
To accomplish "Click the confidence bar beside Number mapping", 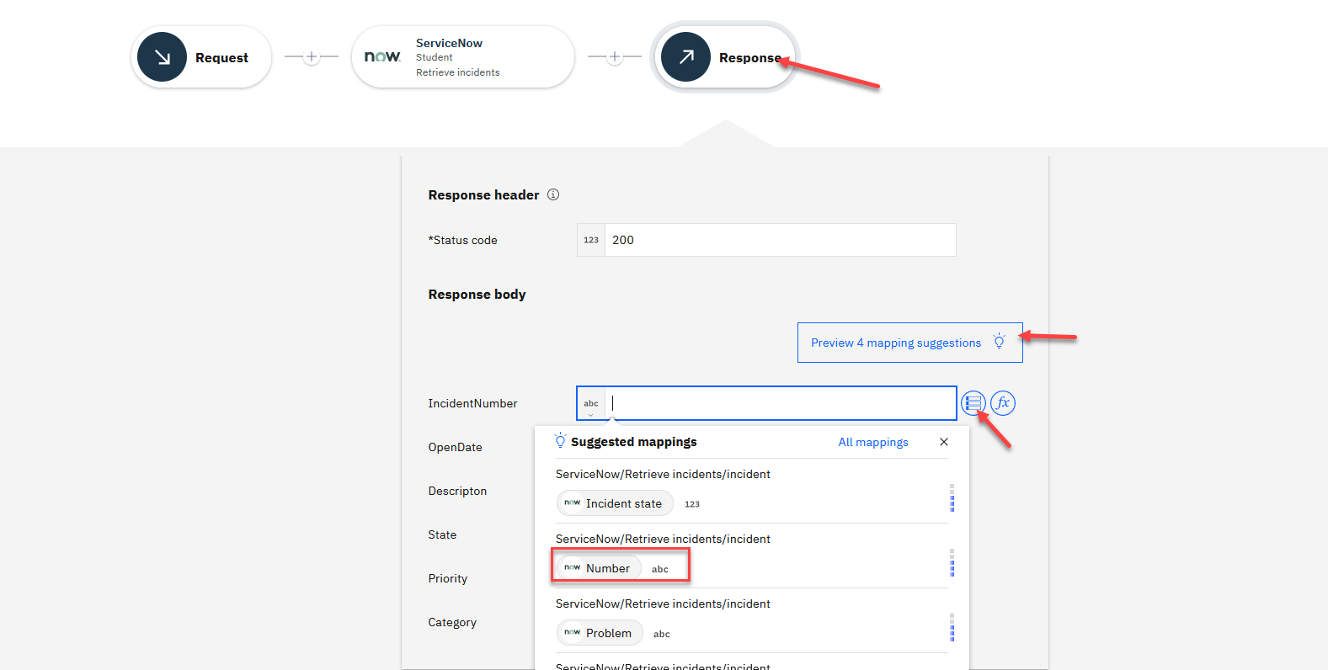I will 952,563.
